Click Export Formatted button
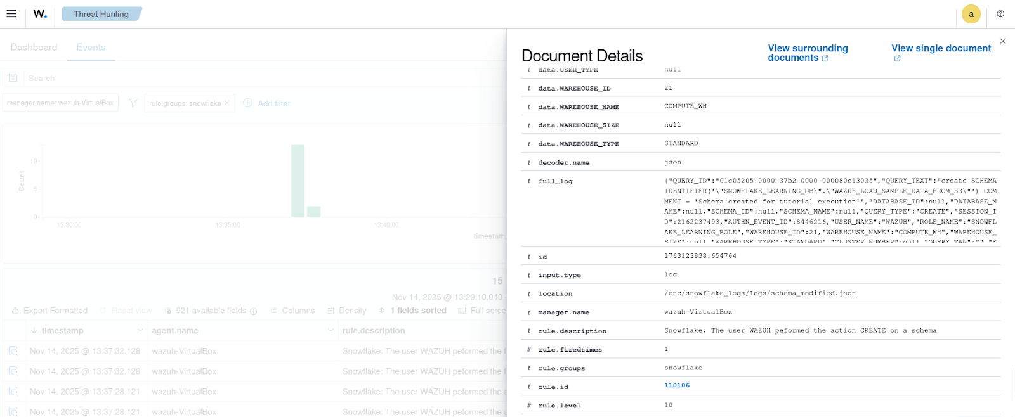Screen dimensions: 1015x417 tap(49, 311)
